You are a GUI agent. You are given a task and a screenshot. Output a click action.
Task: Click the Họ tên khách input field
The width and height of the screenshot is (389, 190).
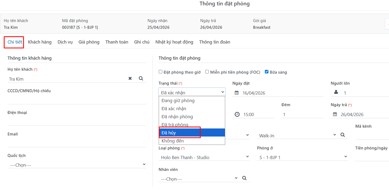67,79
